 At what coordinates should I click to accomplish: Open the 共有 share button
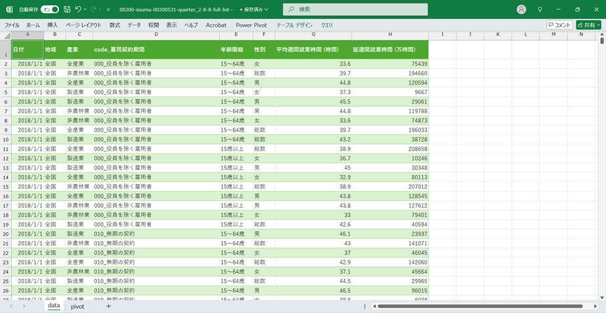[588, 25]
